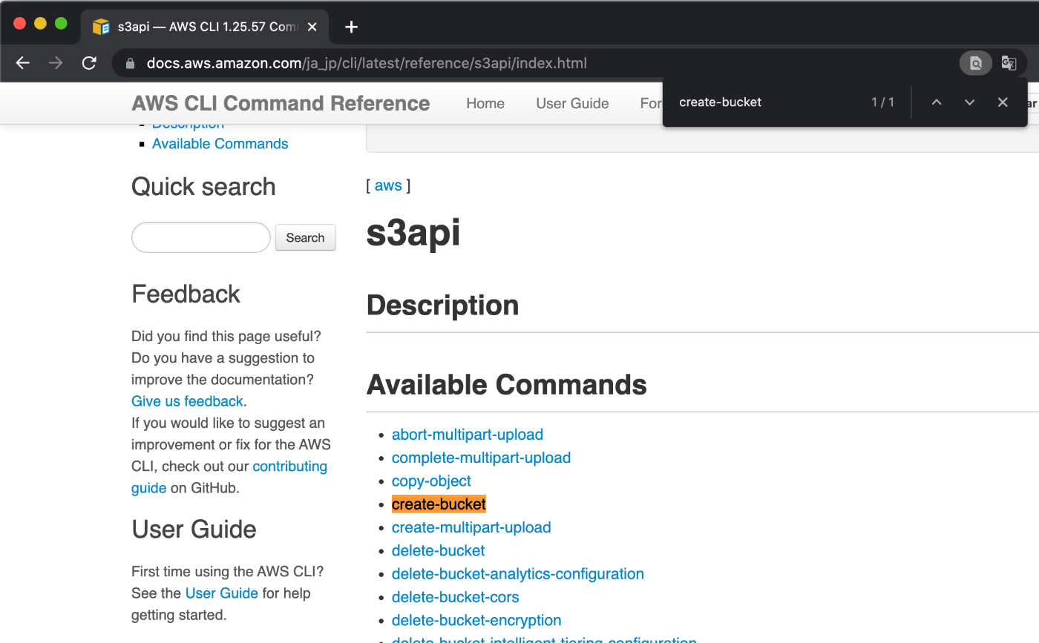
Task: Reload the current page
Action: click(89, 63)
